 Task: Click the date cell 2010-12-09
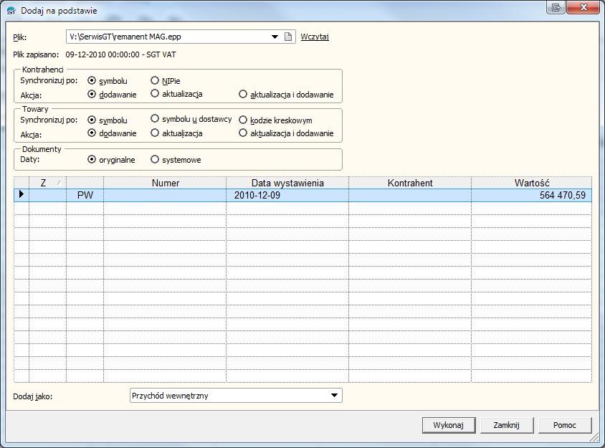[287, 195]
